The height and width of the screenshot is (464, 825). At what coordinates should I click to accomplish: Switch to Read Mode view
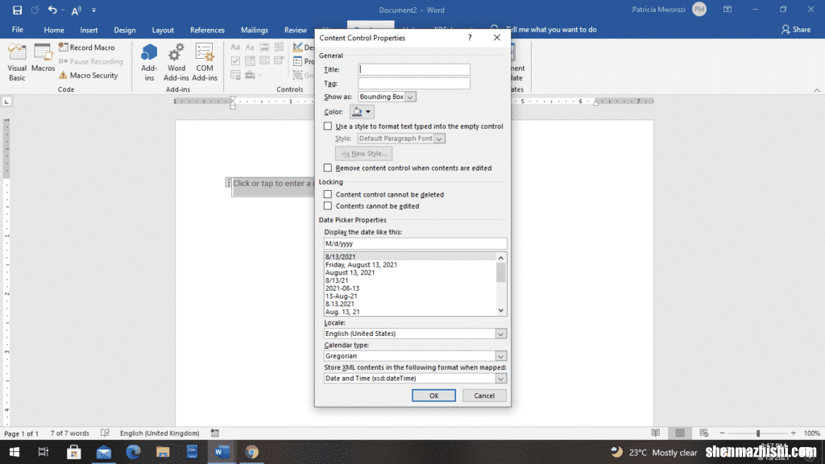pyautogui.click(x=656, y=433)
